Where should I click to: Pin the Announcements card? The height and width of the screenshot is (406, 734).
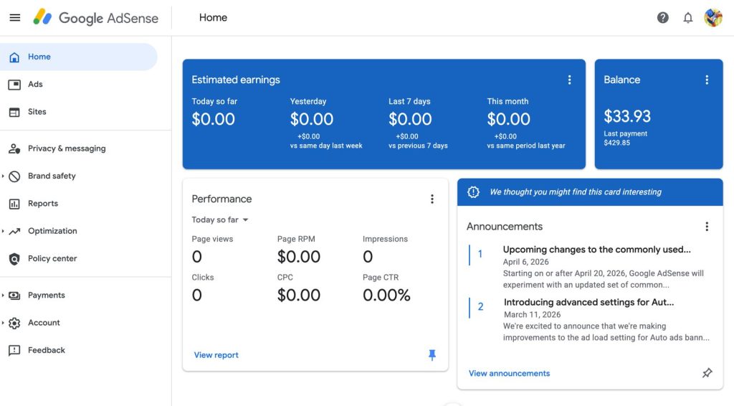[707, 373]
